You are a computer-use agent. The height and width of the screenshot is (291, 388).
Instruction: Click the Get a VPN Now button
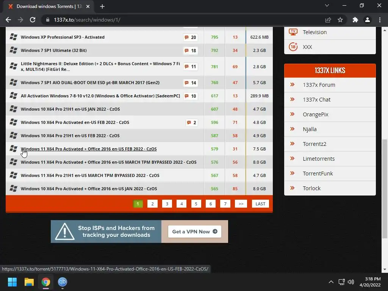click(195, 232)
